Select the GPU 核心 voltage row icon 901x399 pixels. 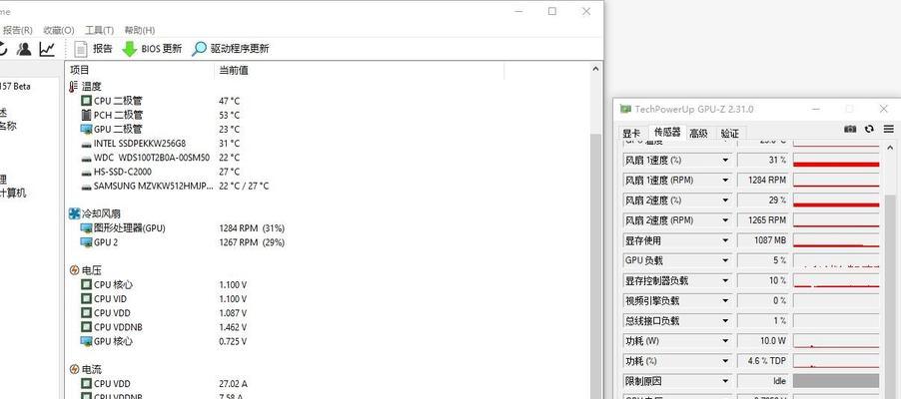(86, 341)
